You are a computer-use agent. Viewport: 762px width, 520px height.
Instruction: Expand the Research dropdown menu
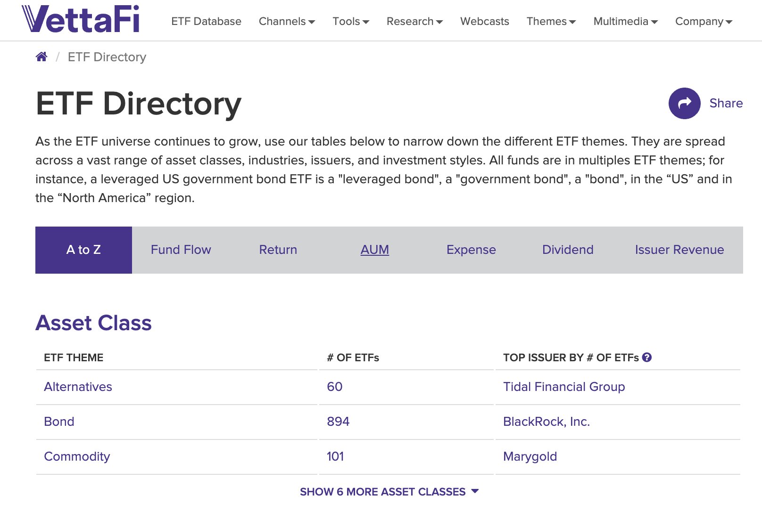coord(414,21)
